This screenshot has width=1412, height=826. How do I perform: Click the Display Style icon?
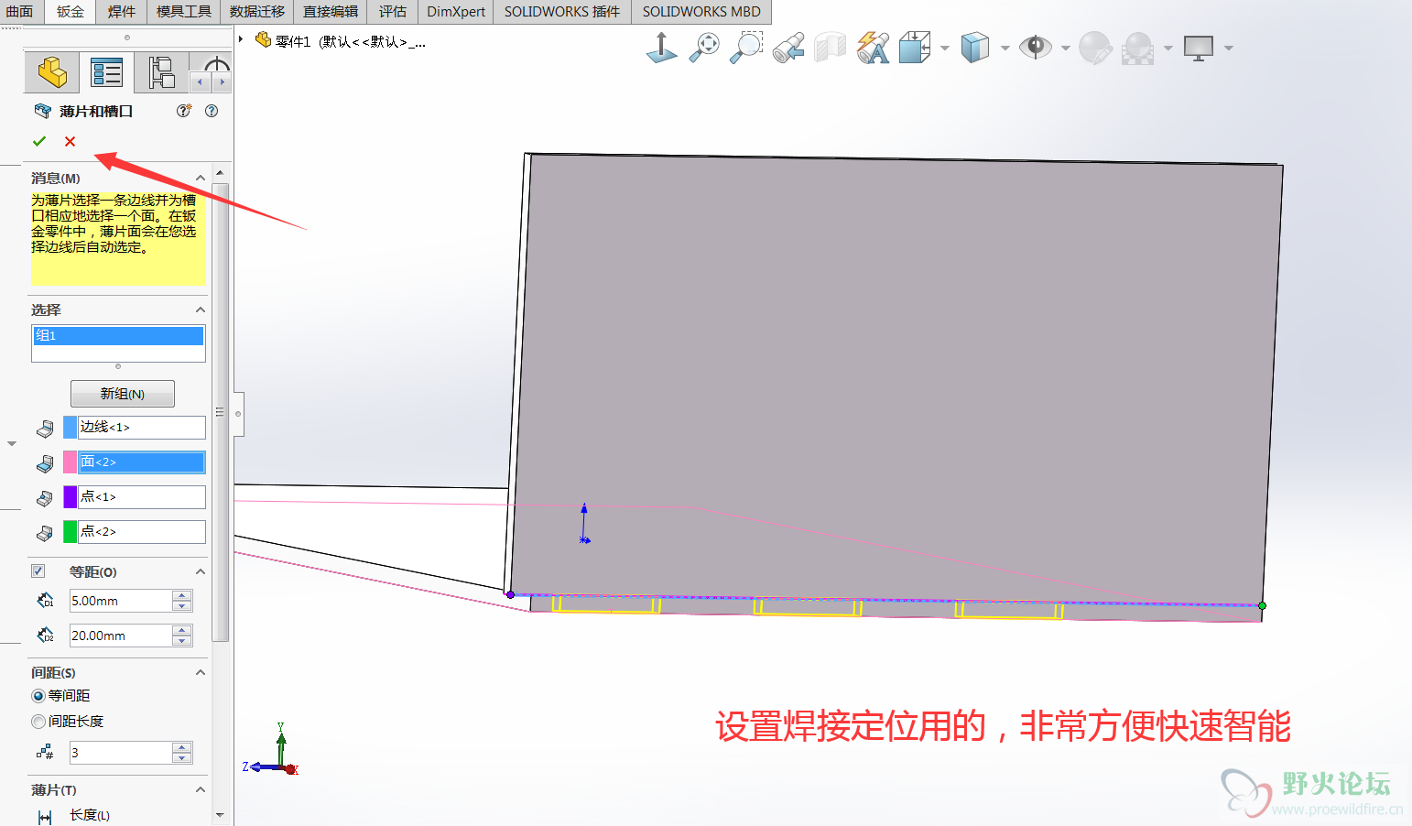[975, 48]
